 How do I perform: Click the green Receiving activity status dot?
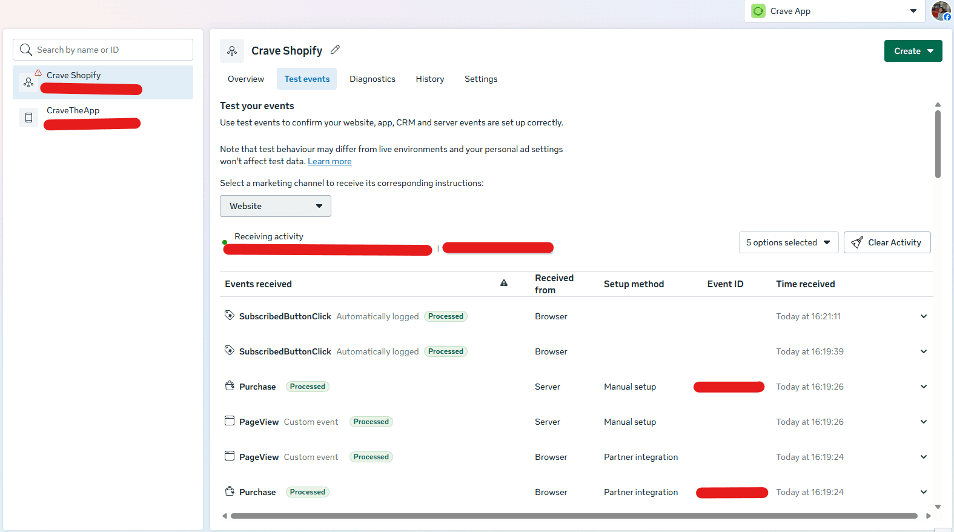click(225, 242)
